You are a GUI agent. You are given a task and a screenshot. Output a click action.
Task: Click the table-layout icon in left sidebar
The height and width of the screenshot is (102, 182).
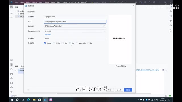[x=11, y=60]
